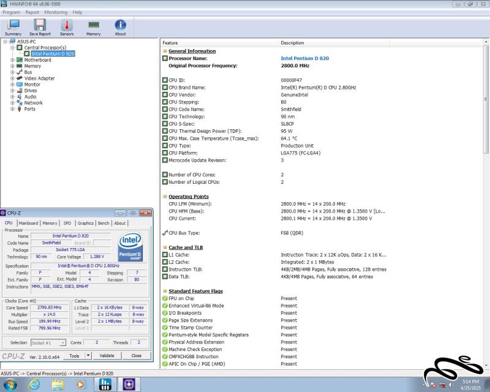Viewport: 490px width, 392px height.
Task: Switch to the Mainboard tab in CPU-Z
Action: pyautogui.click(x=28, y=223)
